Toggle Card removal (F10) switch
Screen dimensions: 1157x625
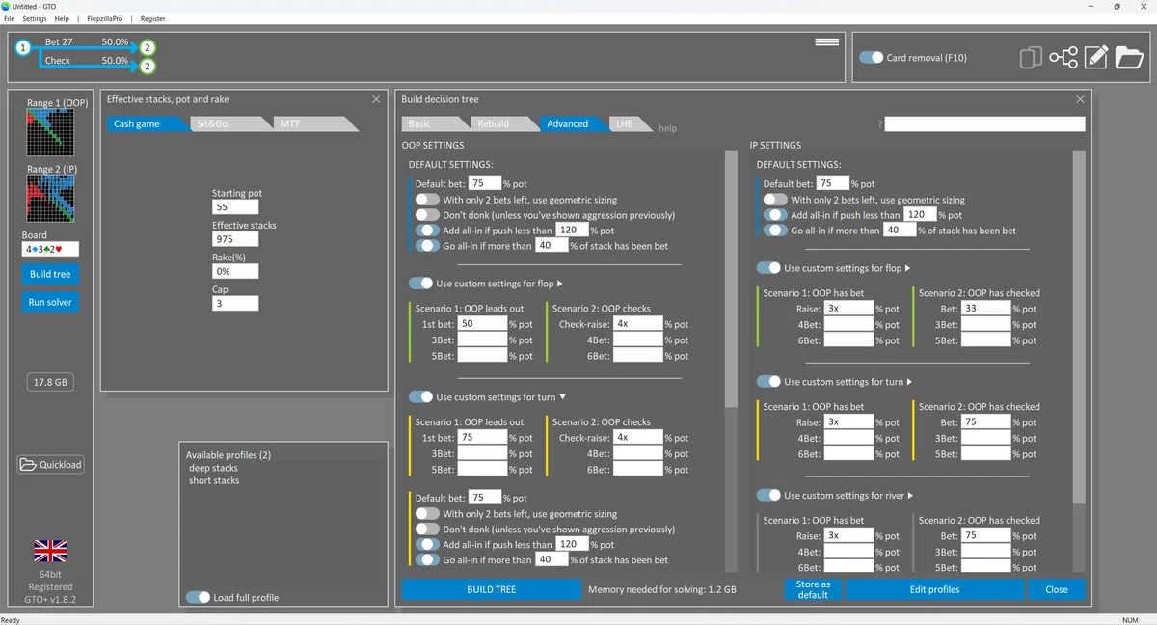coord(872,58)
